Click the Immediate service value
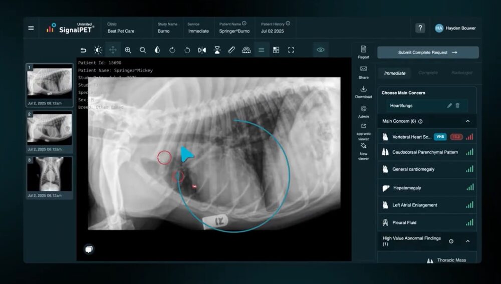Image resolution: width=501 pixels, height=284 pixels. (198, 31)
